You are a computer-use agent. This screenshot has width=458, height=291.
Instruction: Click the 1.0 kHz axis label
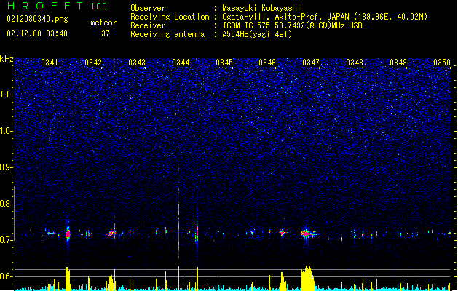tap(7, 131)
